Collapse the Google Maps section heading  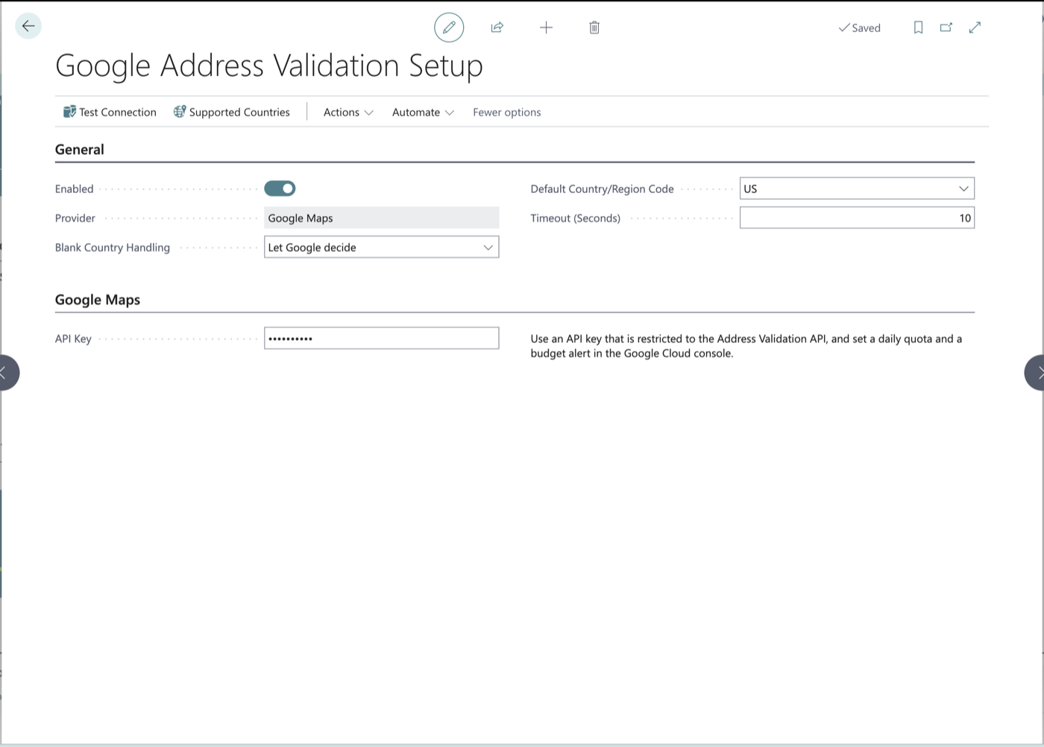(98, 300)
